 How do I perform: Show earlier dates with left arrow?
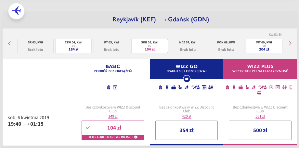9,43
